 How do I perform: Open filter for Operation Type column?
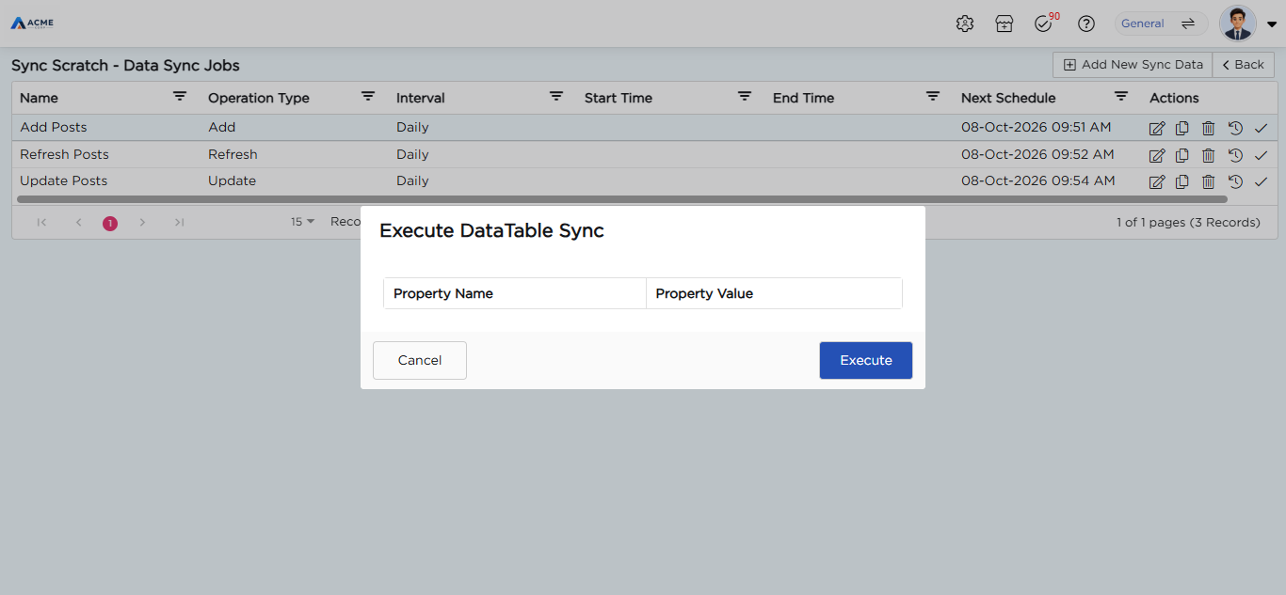[x=368, y=96]
